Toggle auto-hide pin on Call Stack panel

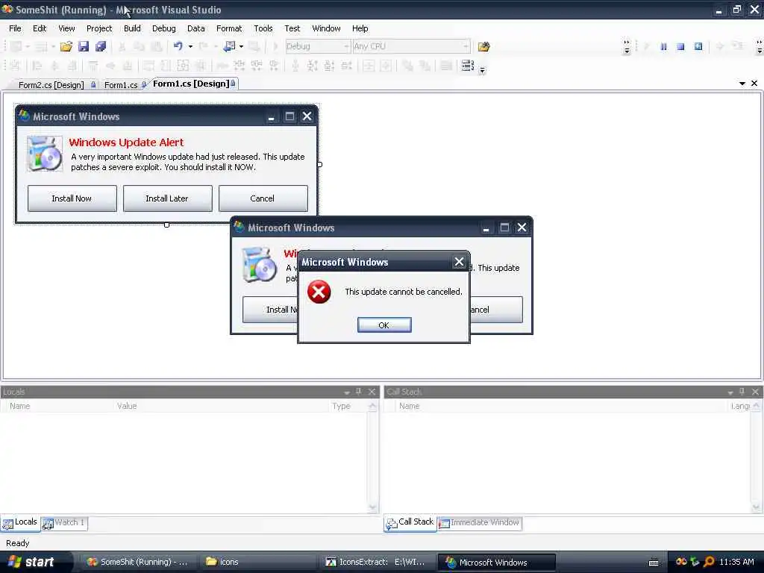[742, 391]
